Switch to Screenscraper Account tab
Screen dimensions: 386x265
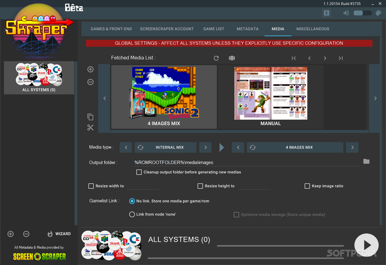pos(167,29)
